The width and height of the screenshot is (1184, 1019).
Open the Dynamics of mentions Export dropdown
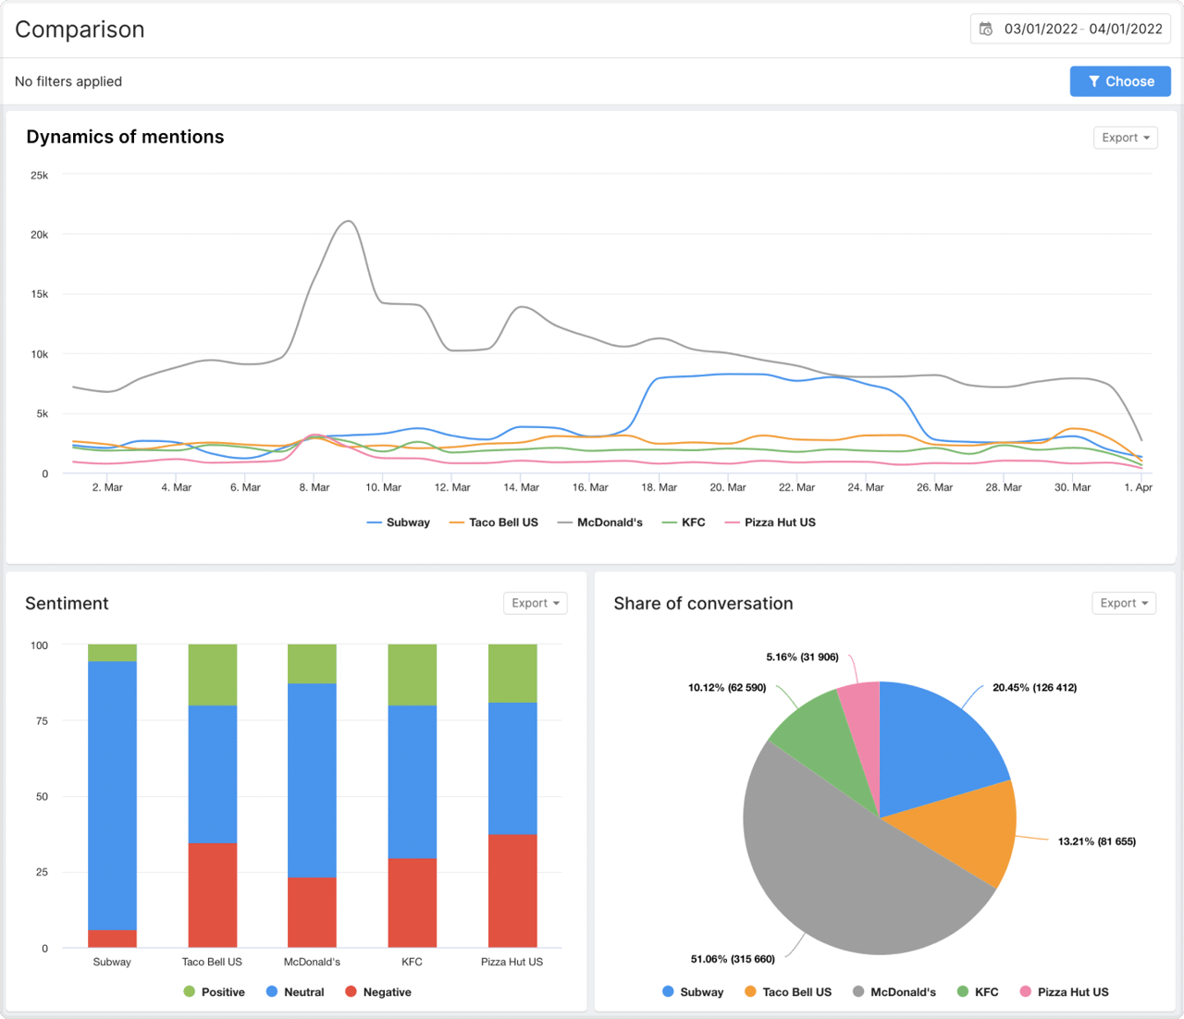pyautogui.click(x=1125, y=138)
